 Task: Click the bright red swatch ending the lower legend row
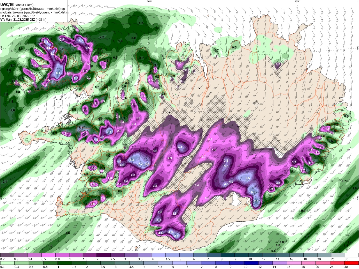(351, 263)
